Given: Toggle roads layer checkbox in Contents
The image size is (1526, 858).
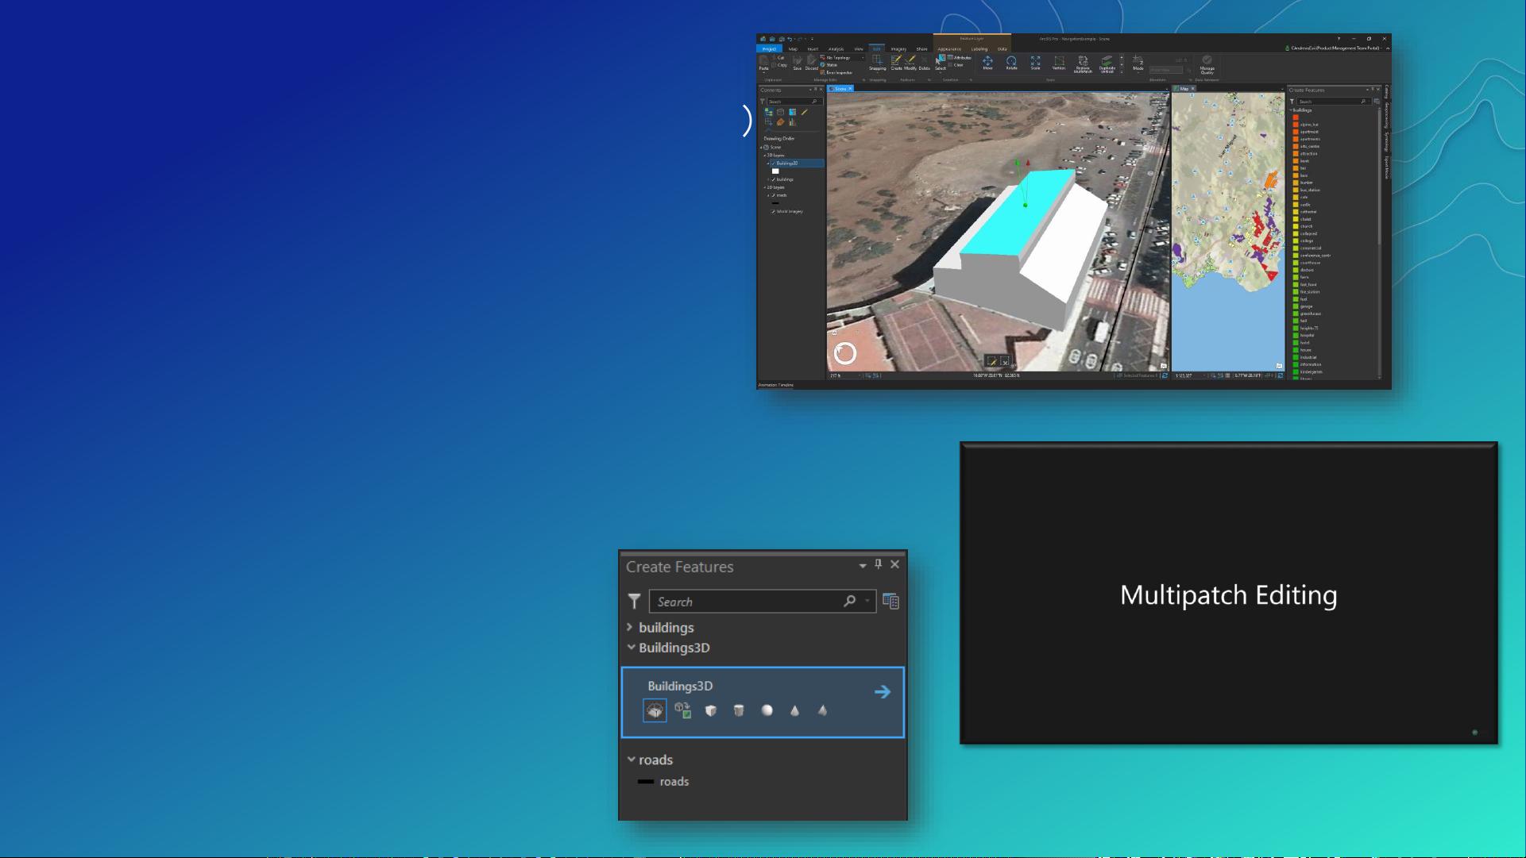Looking at the screenshot, I should [x=773, y=195].
